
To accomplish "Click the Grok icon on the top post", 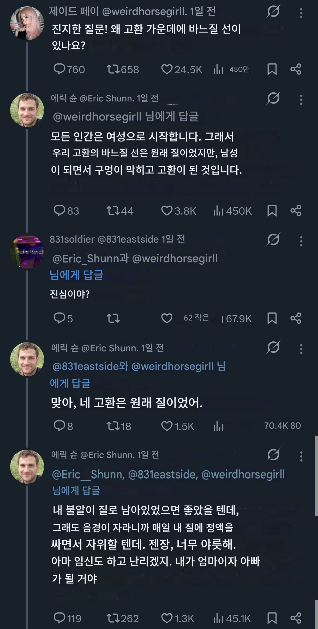I will (x=273, y=12).
